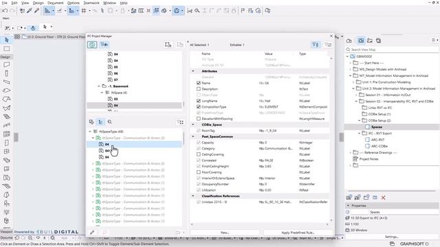The height and width of the screenshot is (247, 440).
Task: Toggle the FloorCovering checkbox
Action: click(x=199, y=172)
